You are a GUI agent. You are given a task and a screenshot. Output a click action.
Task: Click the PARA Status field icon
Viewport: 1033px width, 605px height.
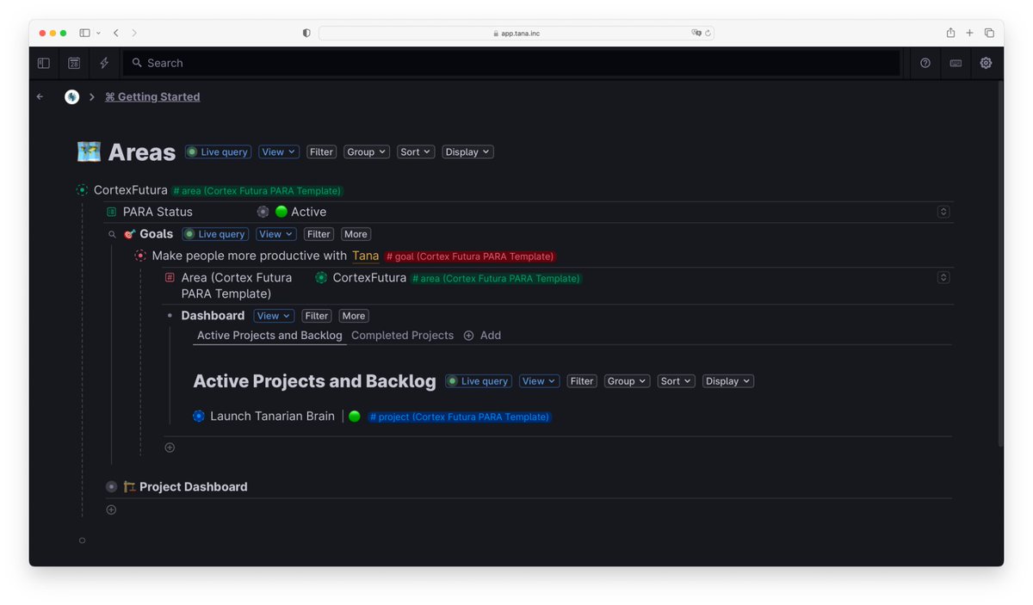(x=111, y=212)
